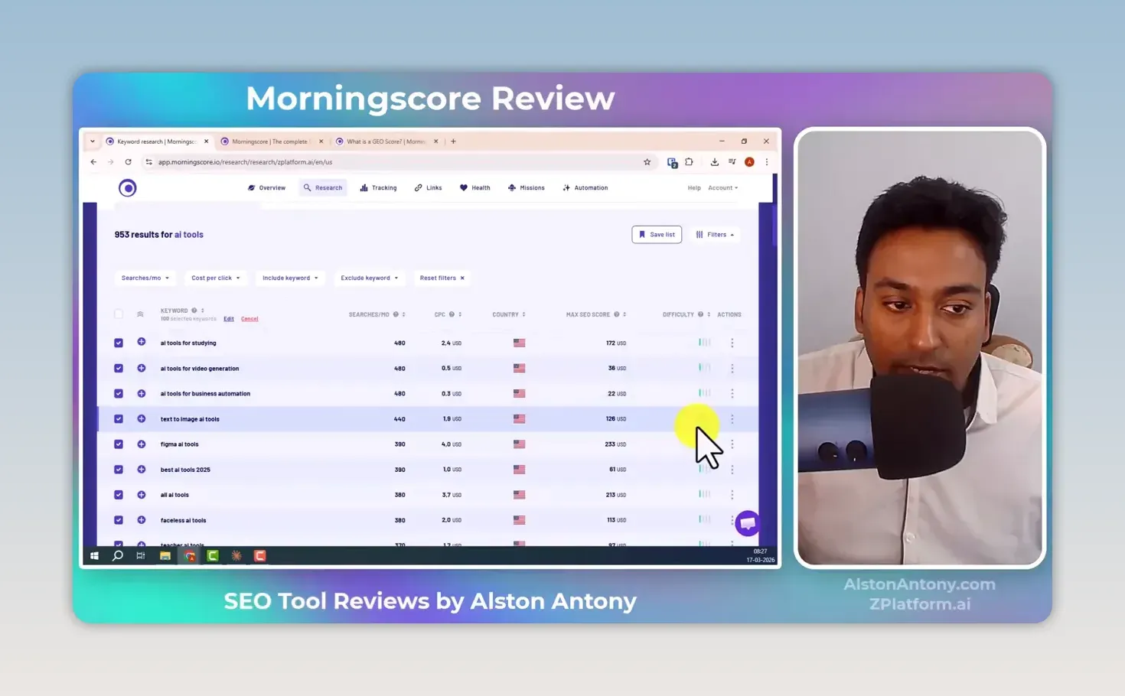Open actions menu for 'ai tools for business automation'
1125x696 pixels.
[x=732, y=393]
